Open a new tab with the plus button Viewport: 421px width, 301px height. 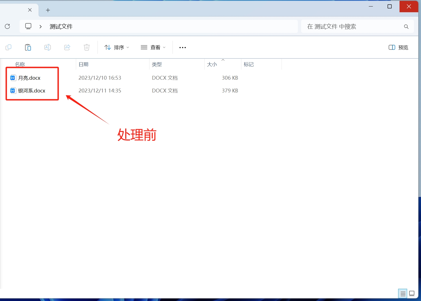point(48,10)
